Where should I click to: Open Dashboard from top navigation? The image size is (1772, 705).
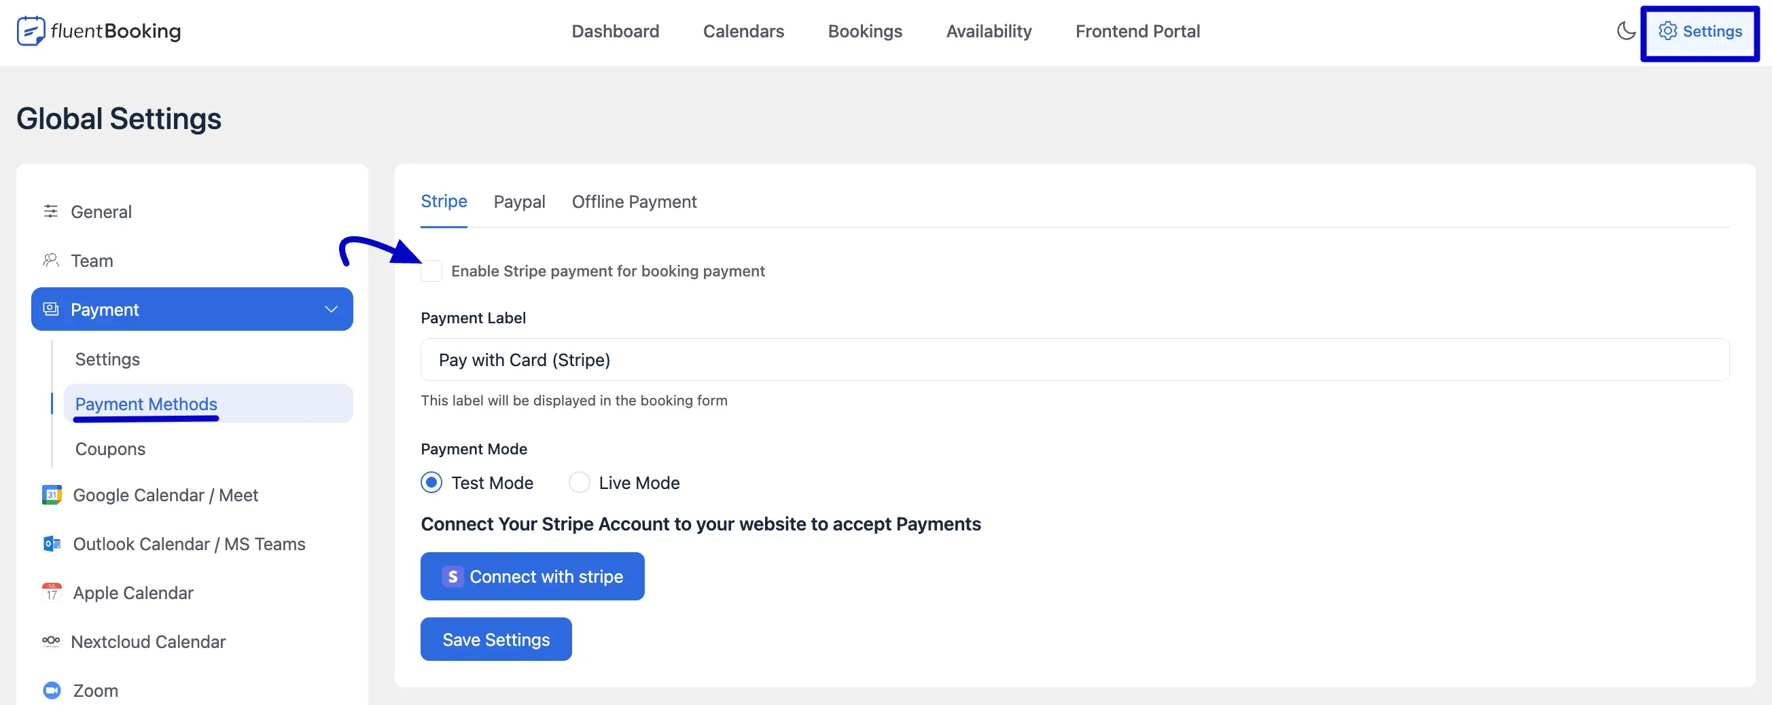click(x=615, y=31)
